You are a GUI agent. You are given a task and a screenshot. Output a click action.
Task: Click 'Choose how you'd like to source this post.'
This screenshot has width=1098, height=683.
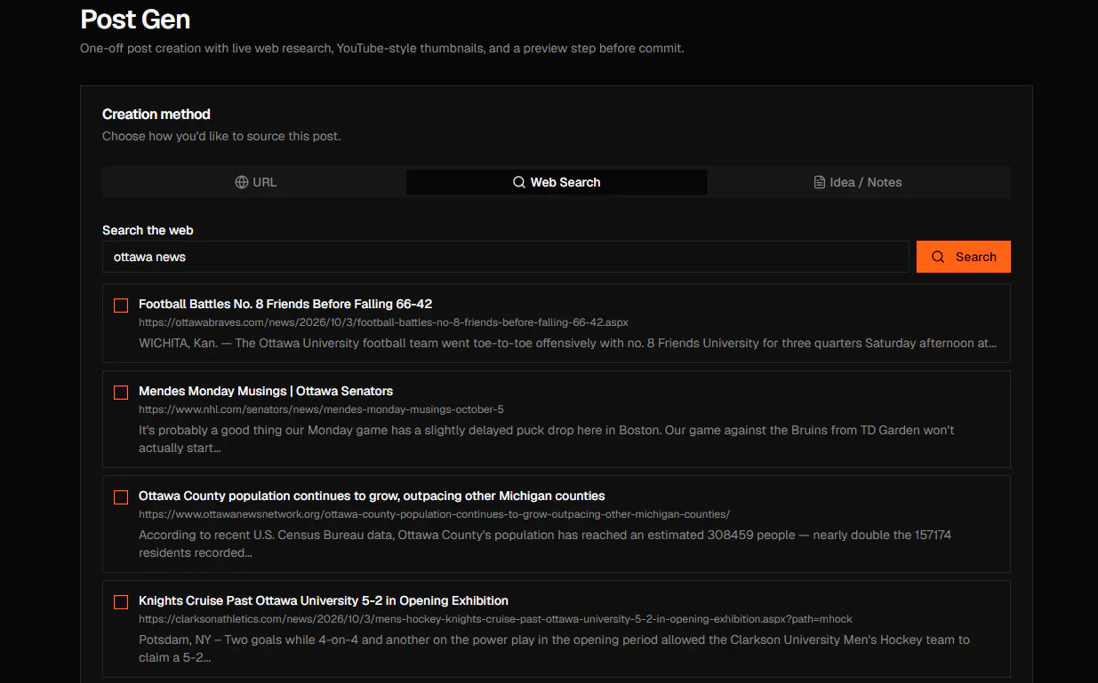221,136
